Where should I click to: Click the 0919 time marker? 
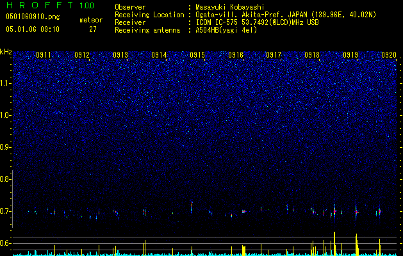350,55
